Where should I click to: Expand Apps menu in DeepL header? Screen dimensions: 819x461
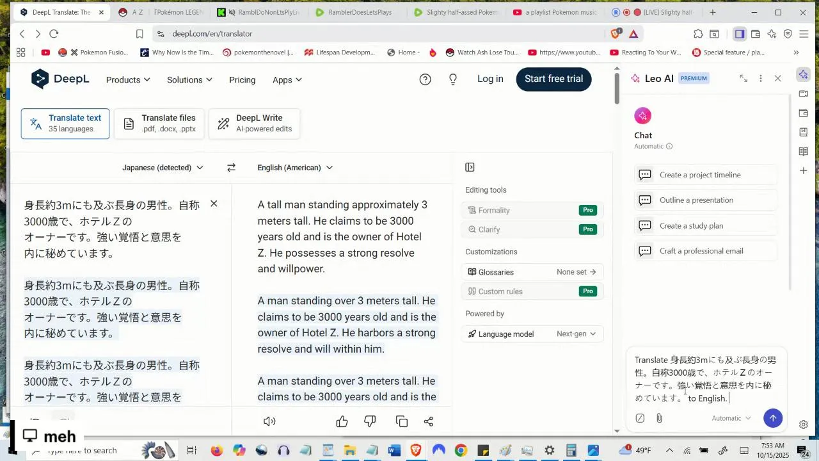pyautogui.click(x=287, y=80)
